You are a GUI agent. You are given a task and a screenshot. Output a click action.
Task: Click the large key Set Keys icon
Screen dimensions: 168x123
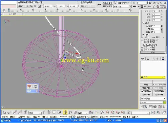click(x=99, y=5)
